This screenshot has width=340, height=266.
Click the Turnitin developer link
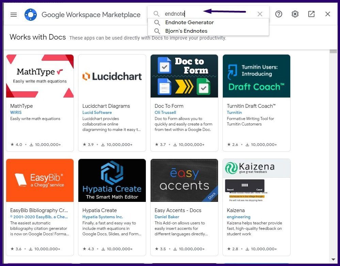tap(234, 113)
